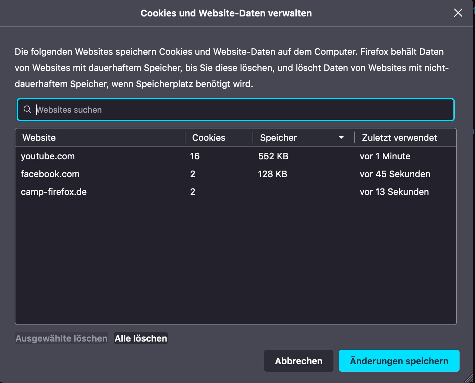Image resolution: width=475 pixels, height=383 pixels.
Task: Click youtube.com cookie count 16
Action: click(x=195, y=156)
